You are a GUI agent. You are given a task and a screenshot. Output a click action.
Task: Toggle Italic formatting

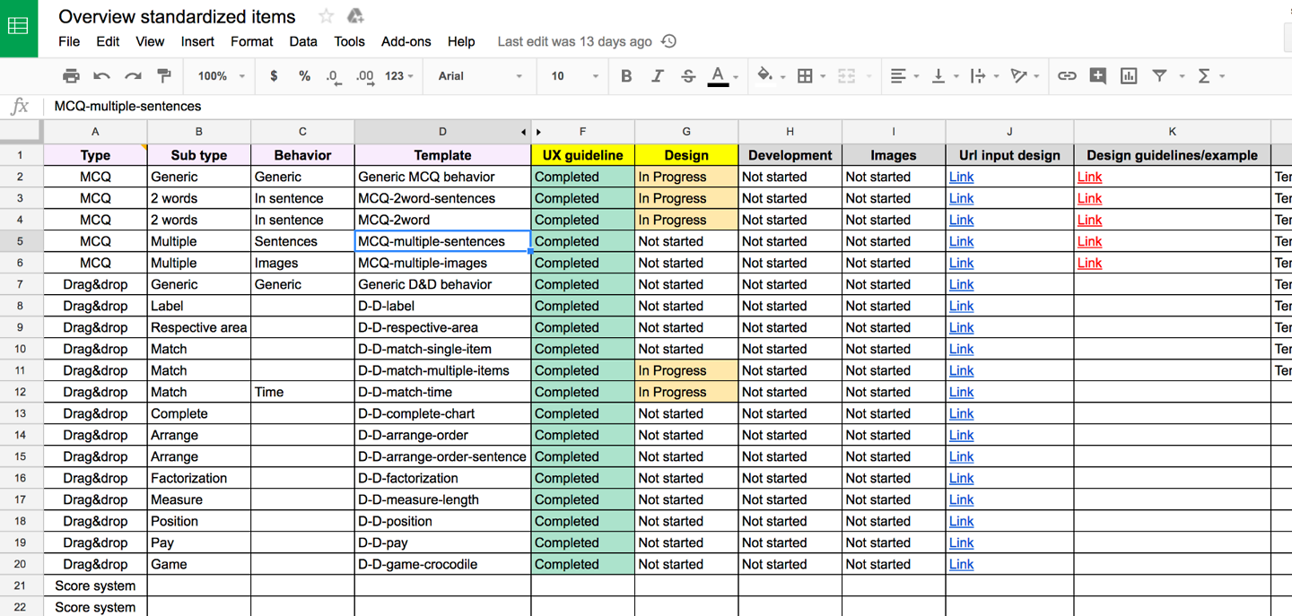pyautogui.click(x=657, y=76)
